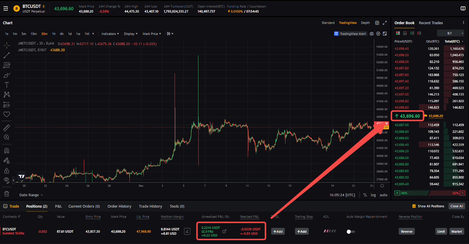Click the edit position margin icon
Screen dimensions: 469x244
pos(187,231)
